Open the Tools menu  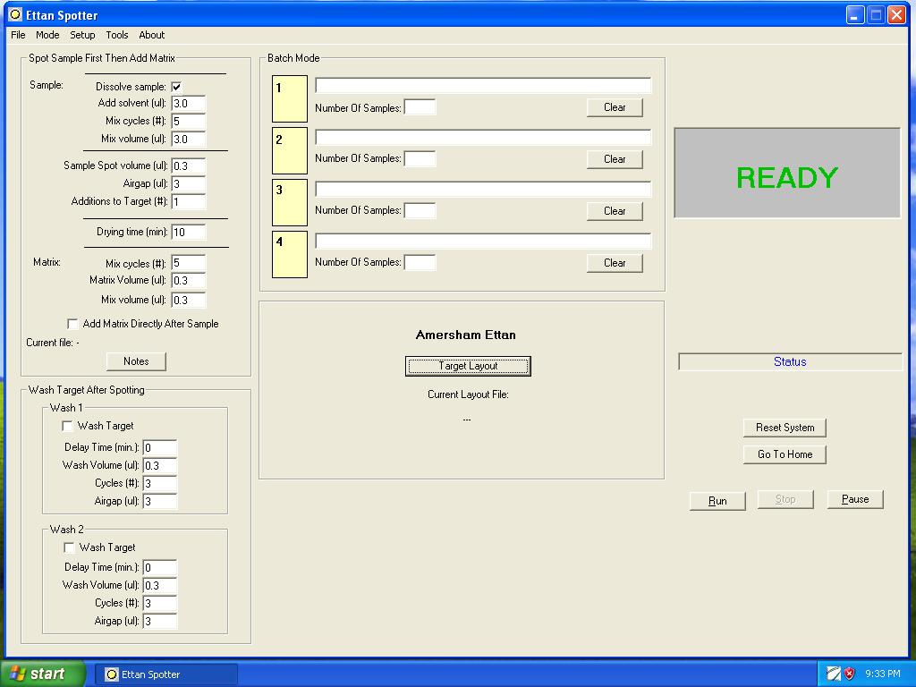(116, 35)
